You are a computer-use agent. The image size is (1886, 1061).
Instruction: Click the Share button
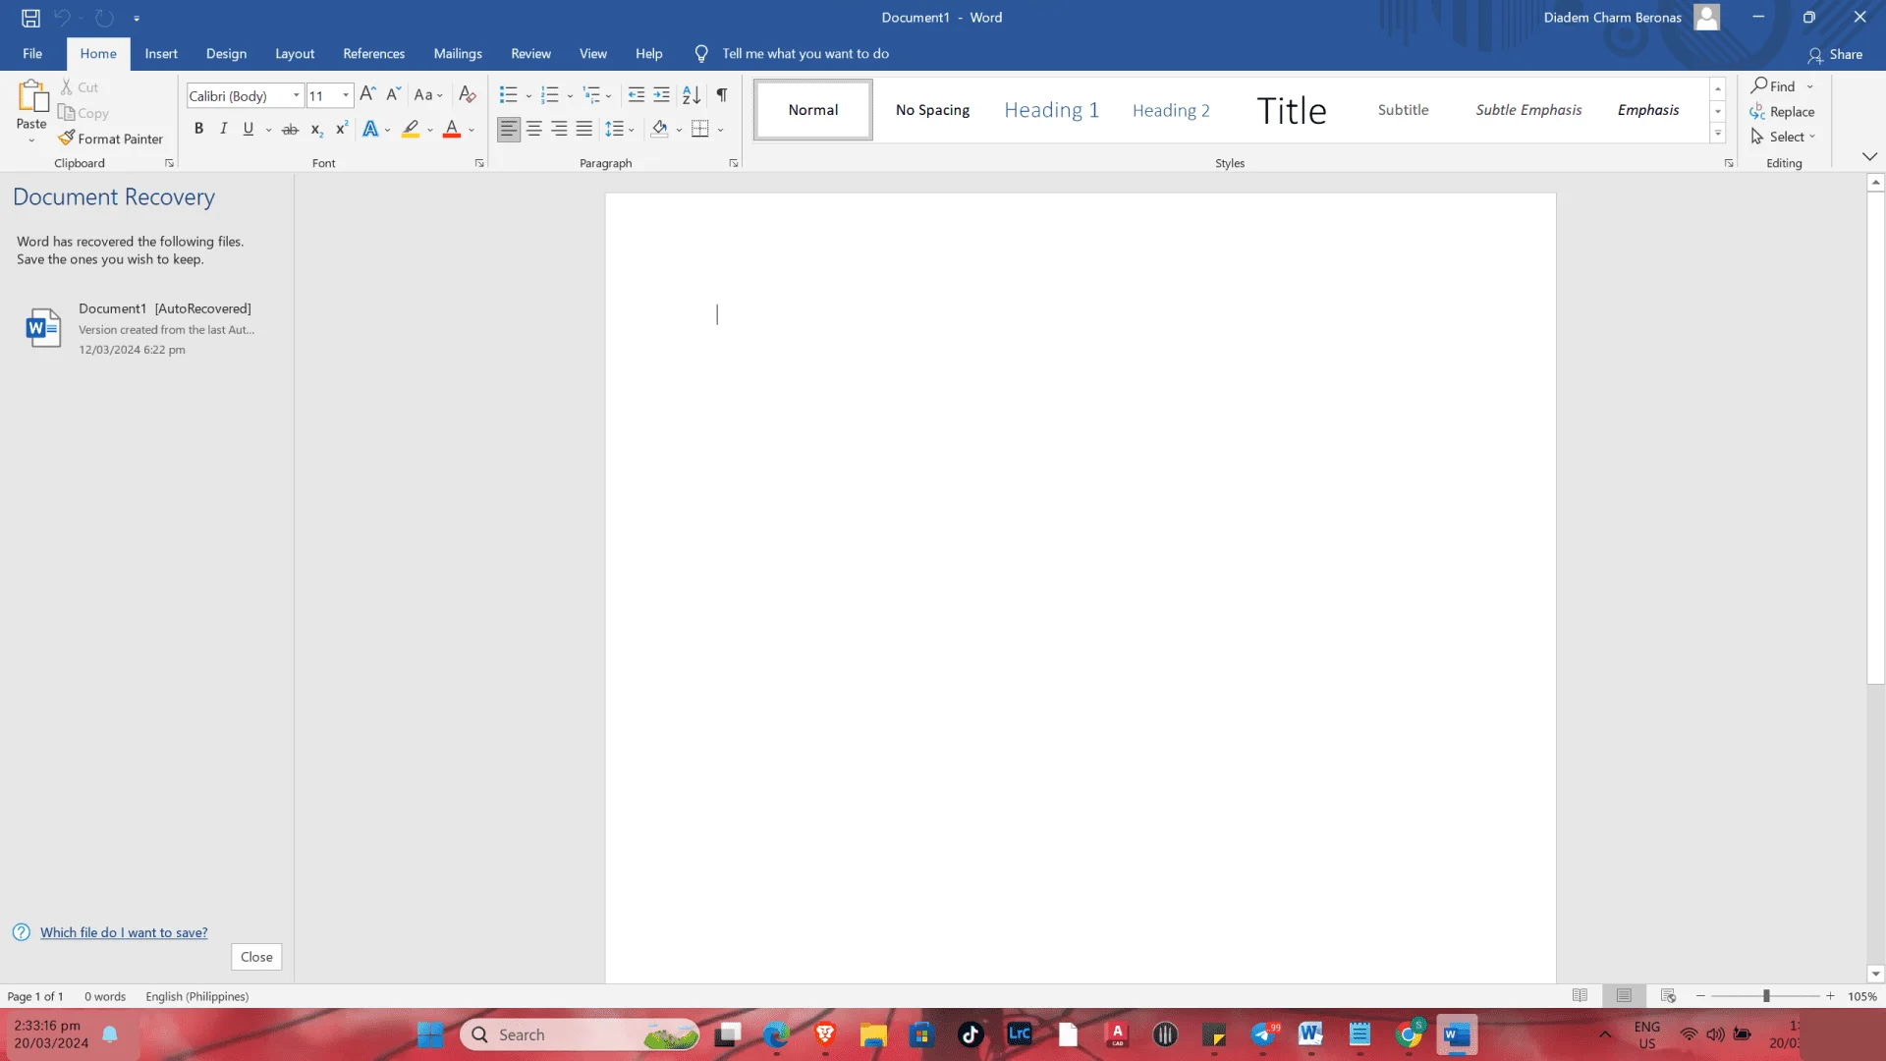1835,55
